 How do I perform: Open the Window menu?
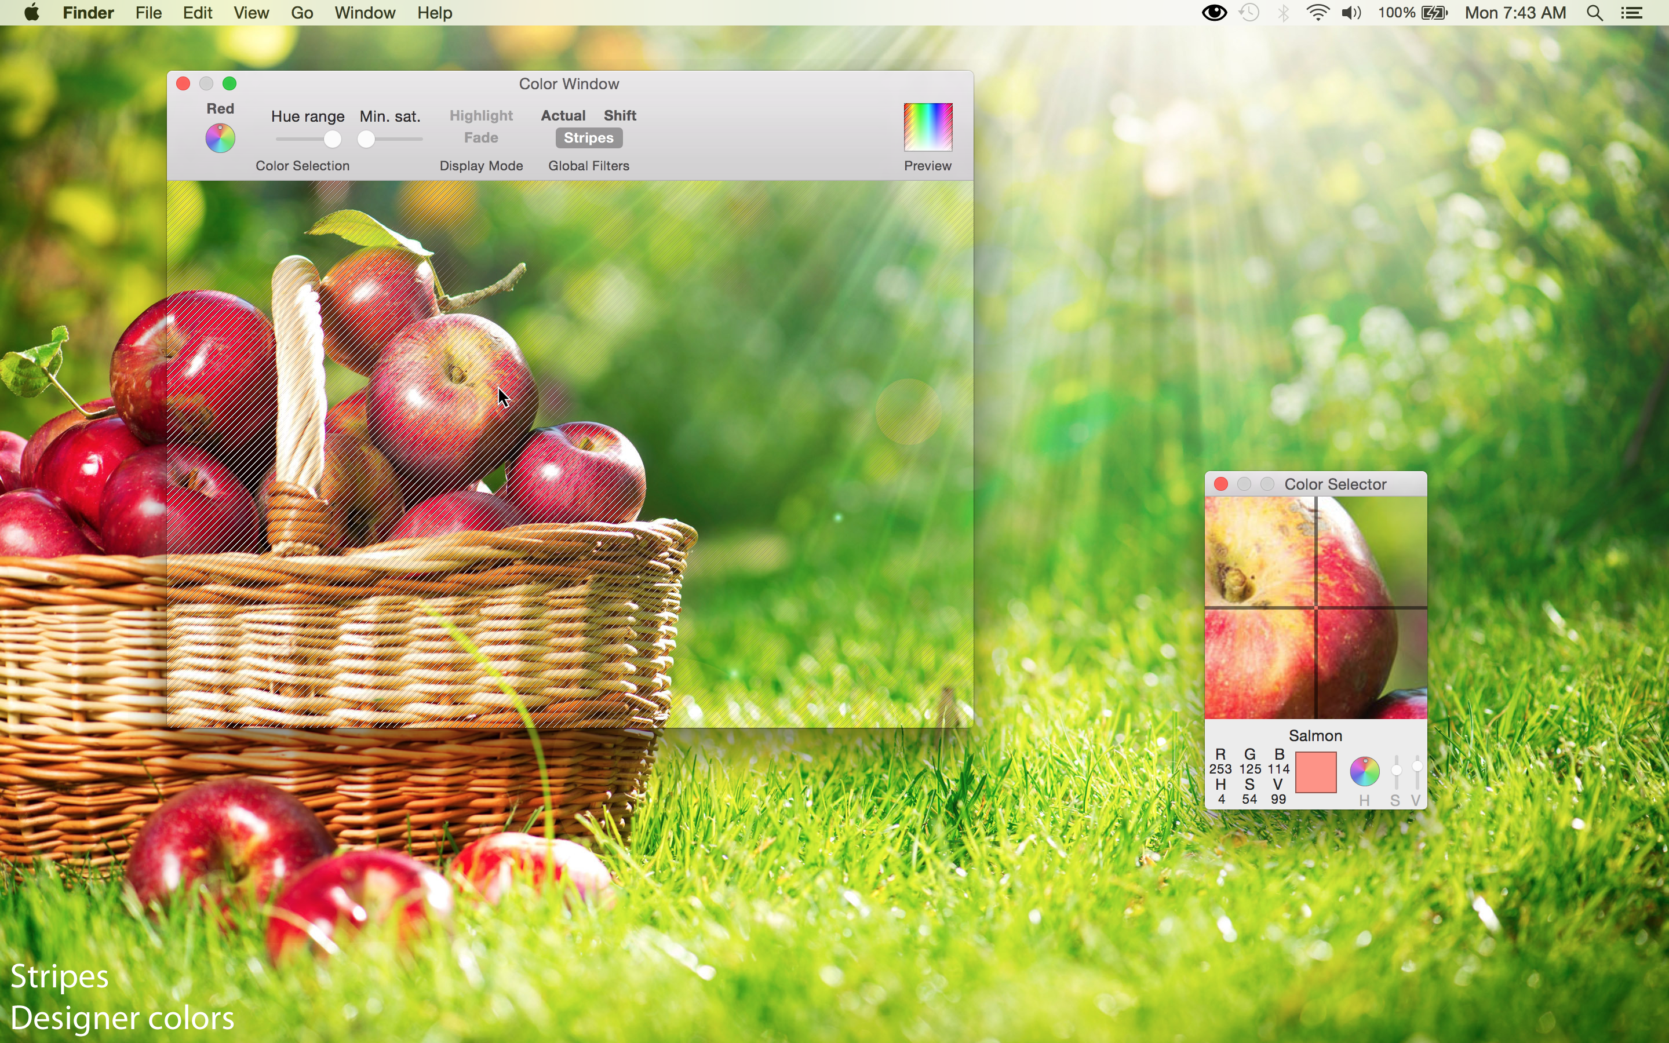tap(365, 12)
